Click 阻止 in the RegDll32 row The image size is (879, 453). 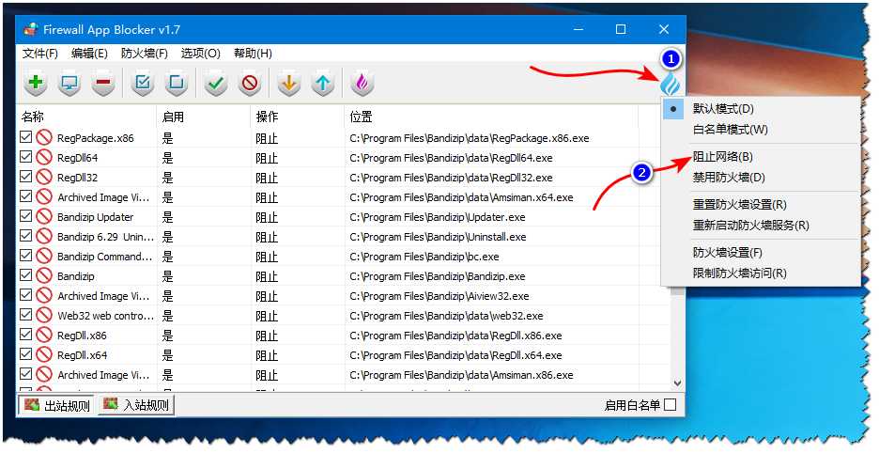pyautogui.click(x=267, y=178)
